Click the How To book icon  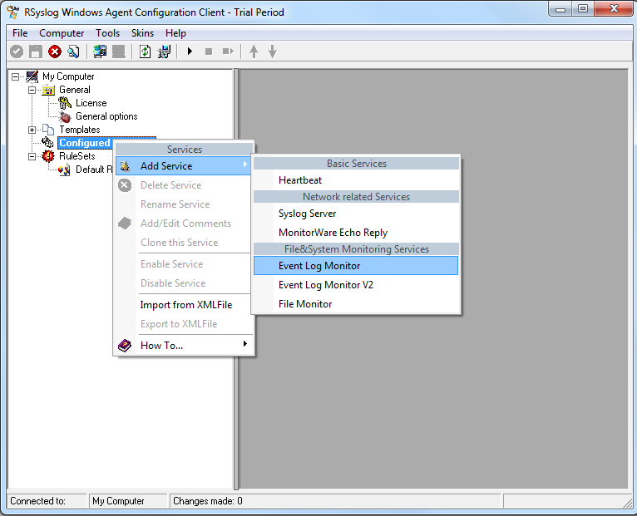click(x=125, y=346)
